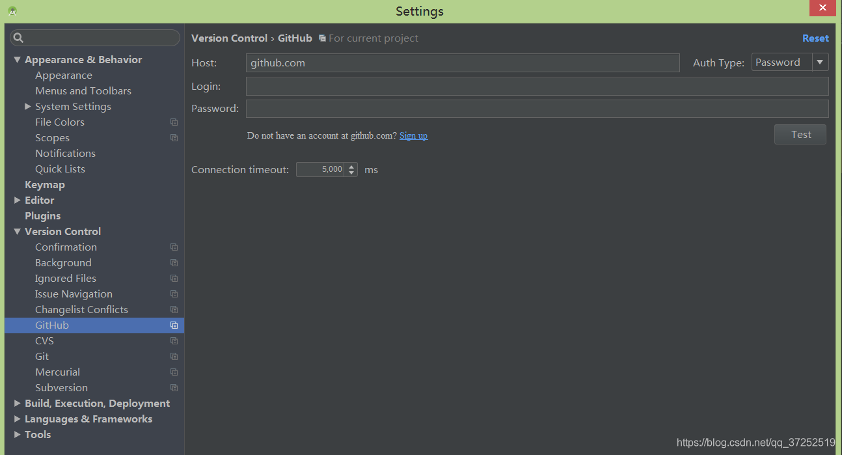The image size is (842, 455).
Task: Select Appearance settings page
Action: click(64, 76)
